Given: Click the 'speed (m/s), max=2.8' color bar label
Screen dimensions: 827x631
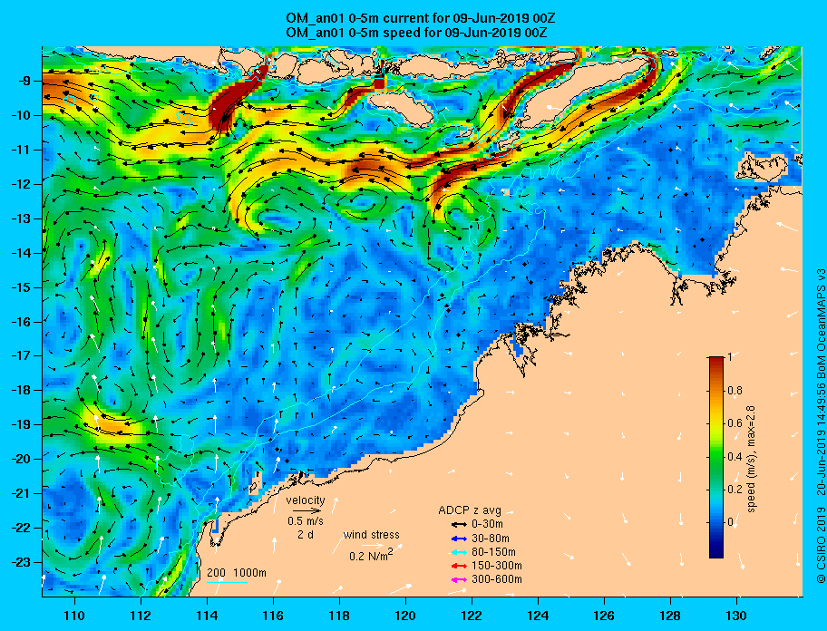Looking at the screenshot, I should tap(751, 459).
